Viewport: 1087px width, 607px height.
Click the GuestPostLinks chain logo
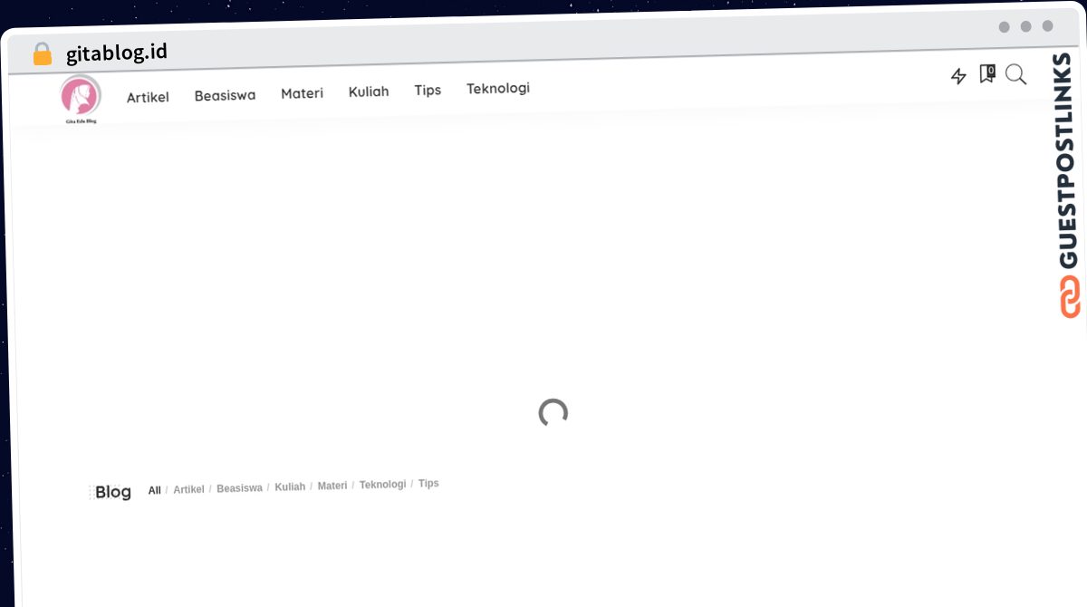tap(1070, 296)
